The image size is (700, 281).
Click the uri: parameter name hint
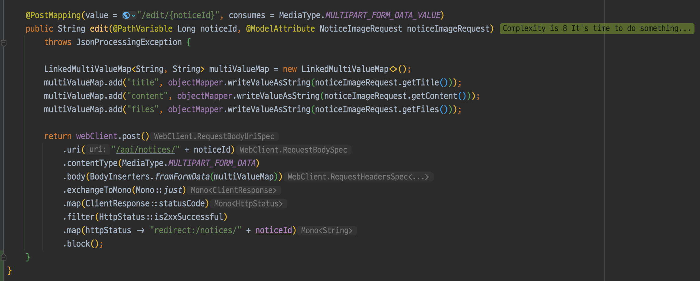[x=98, y=149]
